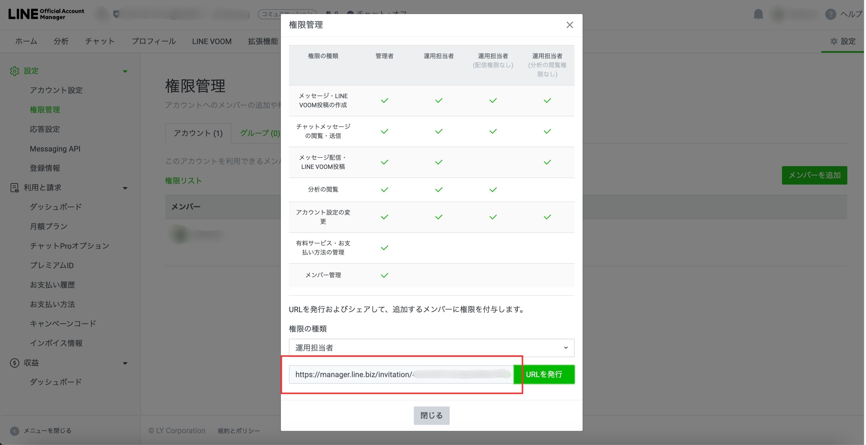Click LINE Official Account Manager logo
Screen dimensions: 866x445
pyautogui.click(x=46, y=14)
